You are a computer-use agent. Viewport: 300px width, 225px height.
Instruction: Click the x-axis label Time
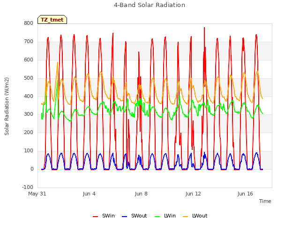265,201
